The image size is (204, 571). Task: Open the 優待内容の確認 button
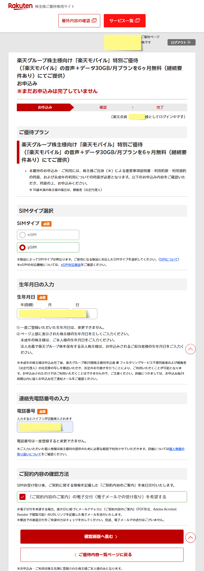(x=79, y=21)
